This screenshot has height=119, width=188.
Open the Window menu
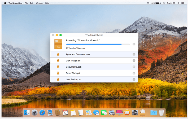pos(39,3)
